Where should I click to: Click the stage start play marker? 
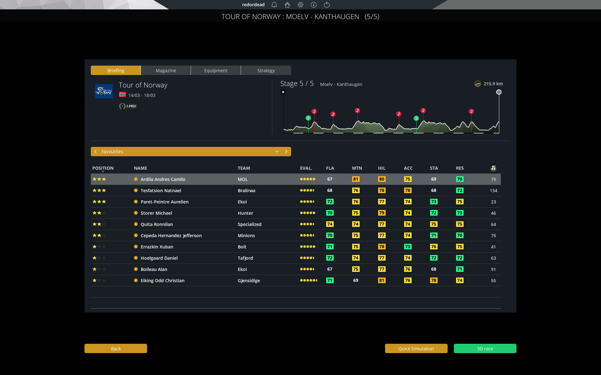(x=283, y=92)
